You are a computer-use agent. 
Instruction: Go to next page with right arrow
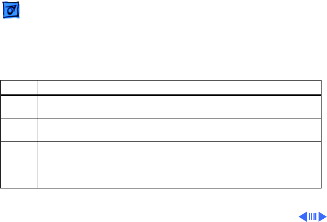pyautogui.click(x=322, y=217)
